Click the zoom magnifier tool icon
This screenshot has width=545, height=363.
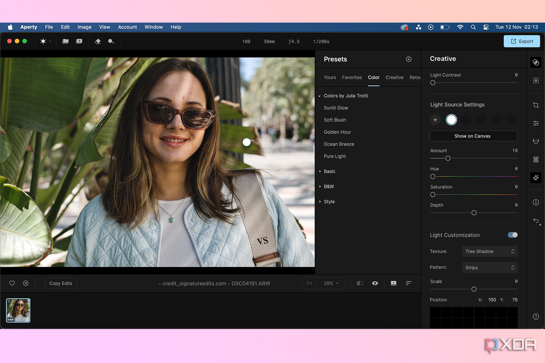coord(111,41)
